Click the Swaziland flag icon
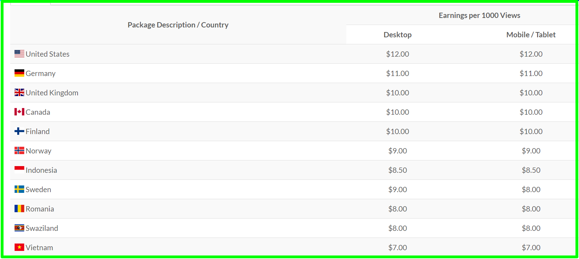 pos(19,228)
